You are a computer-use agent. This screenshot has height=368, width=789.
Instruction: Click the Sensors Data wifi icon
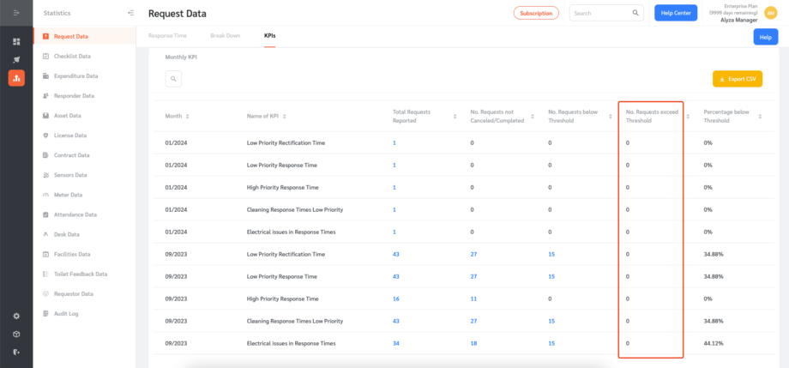45,175
